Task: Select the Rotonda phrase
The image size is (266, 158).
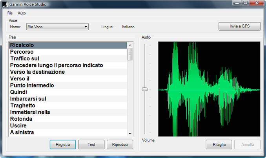Action: (68, 119)
